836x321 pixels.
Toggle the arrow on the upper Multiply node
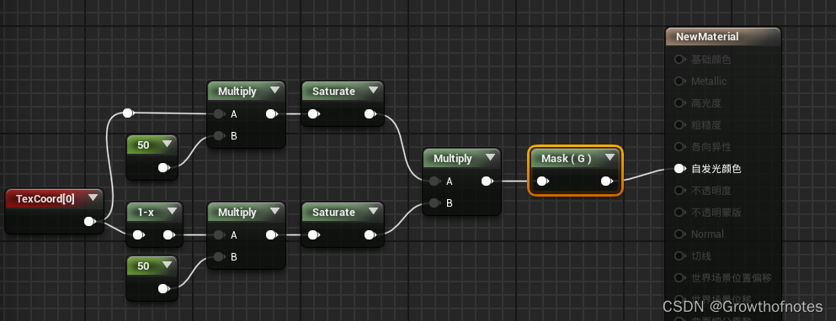(x=274, y=91)
